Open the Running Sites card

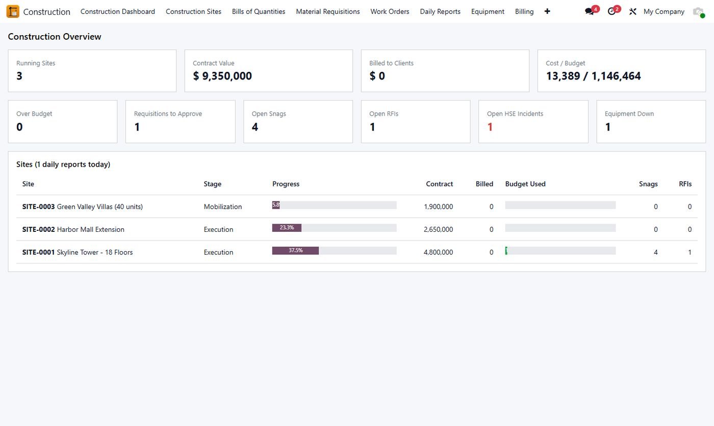tap(92, 71)
